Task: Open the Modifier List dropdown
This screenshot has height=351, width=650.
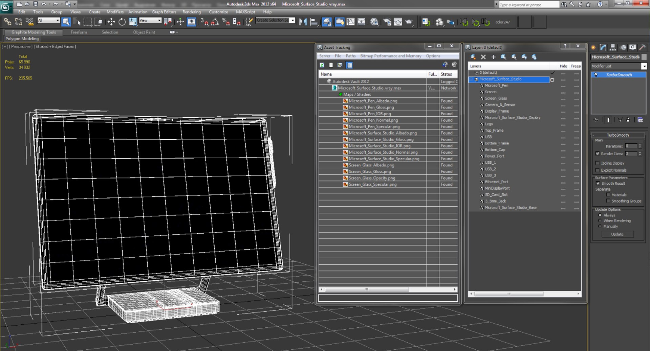Action: pos(644,66)
